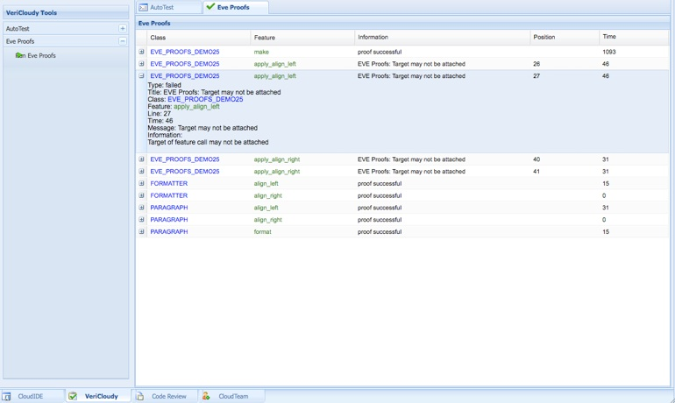Select the 'Type: failed' detail line
The width and height of the screenshot is (675, 403).
pyautogui.click(x=165, y=85)
